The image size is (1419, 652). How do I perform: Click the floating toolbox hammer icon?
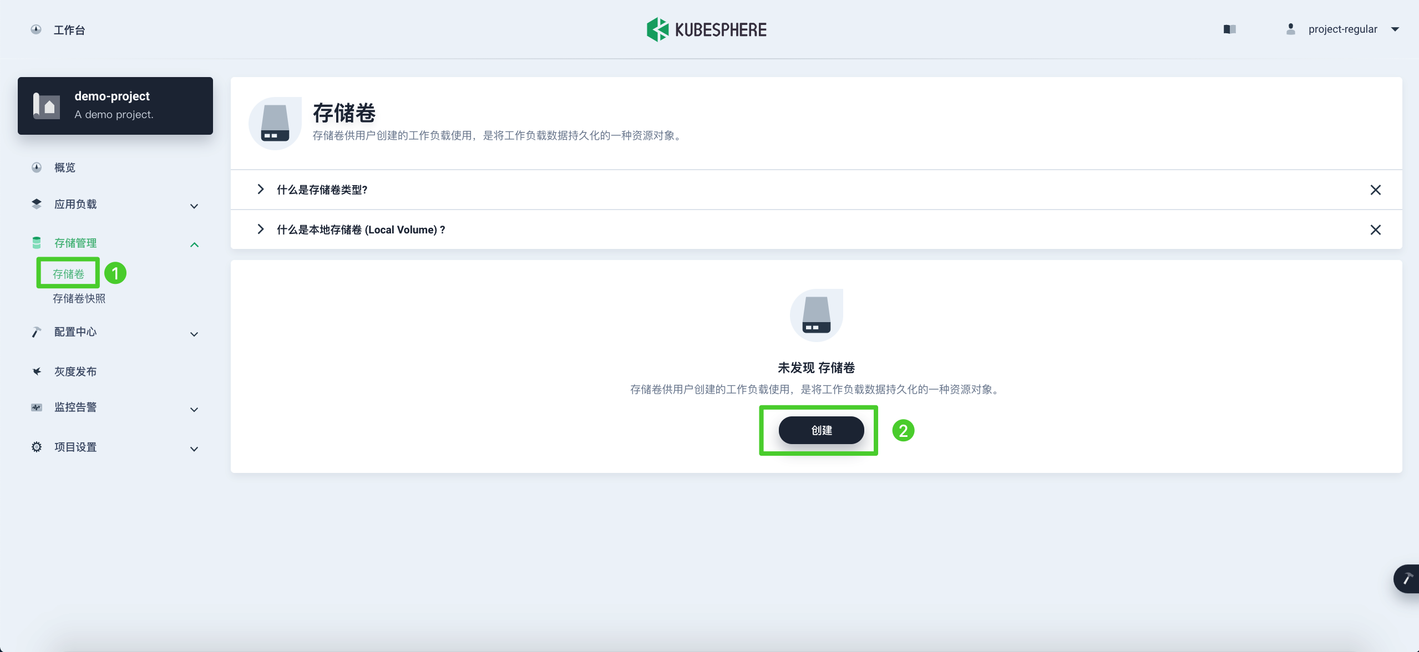[1407, 579]
